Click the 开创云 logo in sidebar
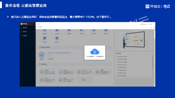The image size is (175, 98). (x=24, y=24)
